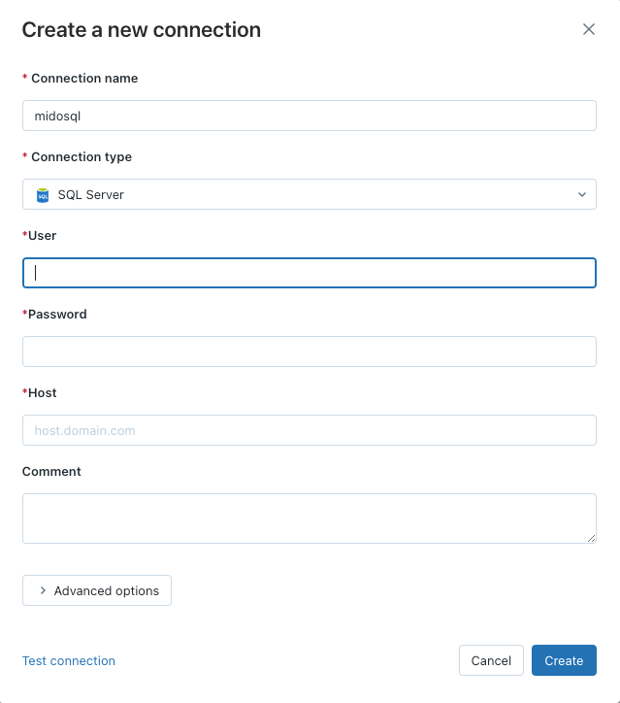This screenshot has height=703, width=620.
Task: Grab the Comment box resize handle
Action: click(x=591, y=538)
